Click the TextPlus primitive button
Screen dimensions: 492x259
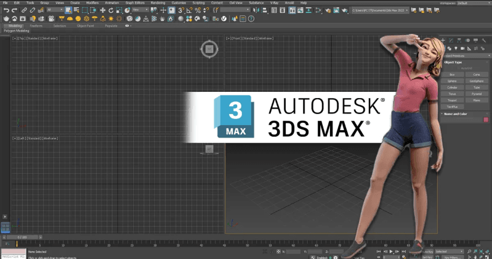(452, 107)
